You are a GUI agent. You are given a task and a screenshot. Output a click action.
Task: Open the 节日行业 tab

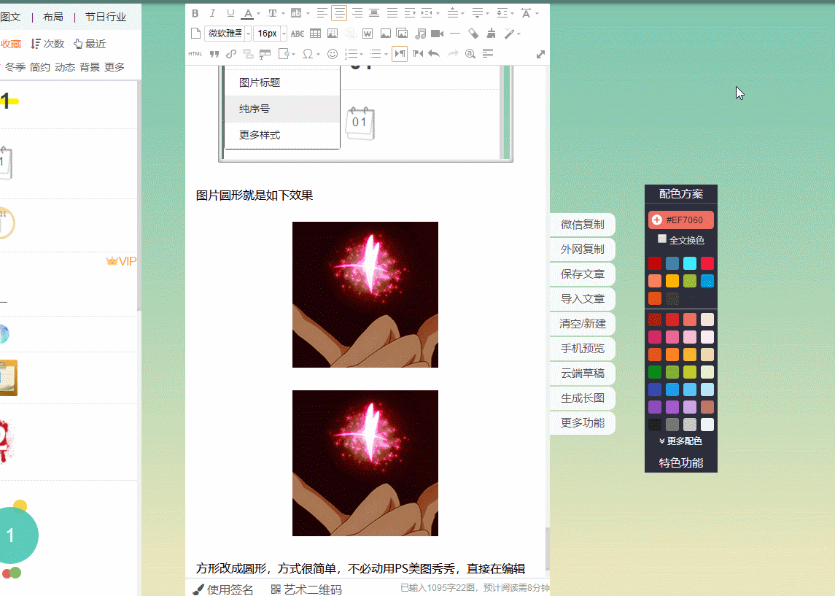[106, 17]
